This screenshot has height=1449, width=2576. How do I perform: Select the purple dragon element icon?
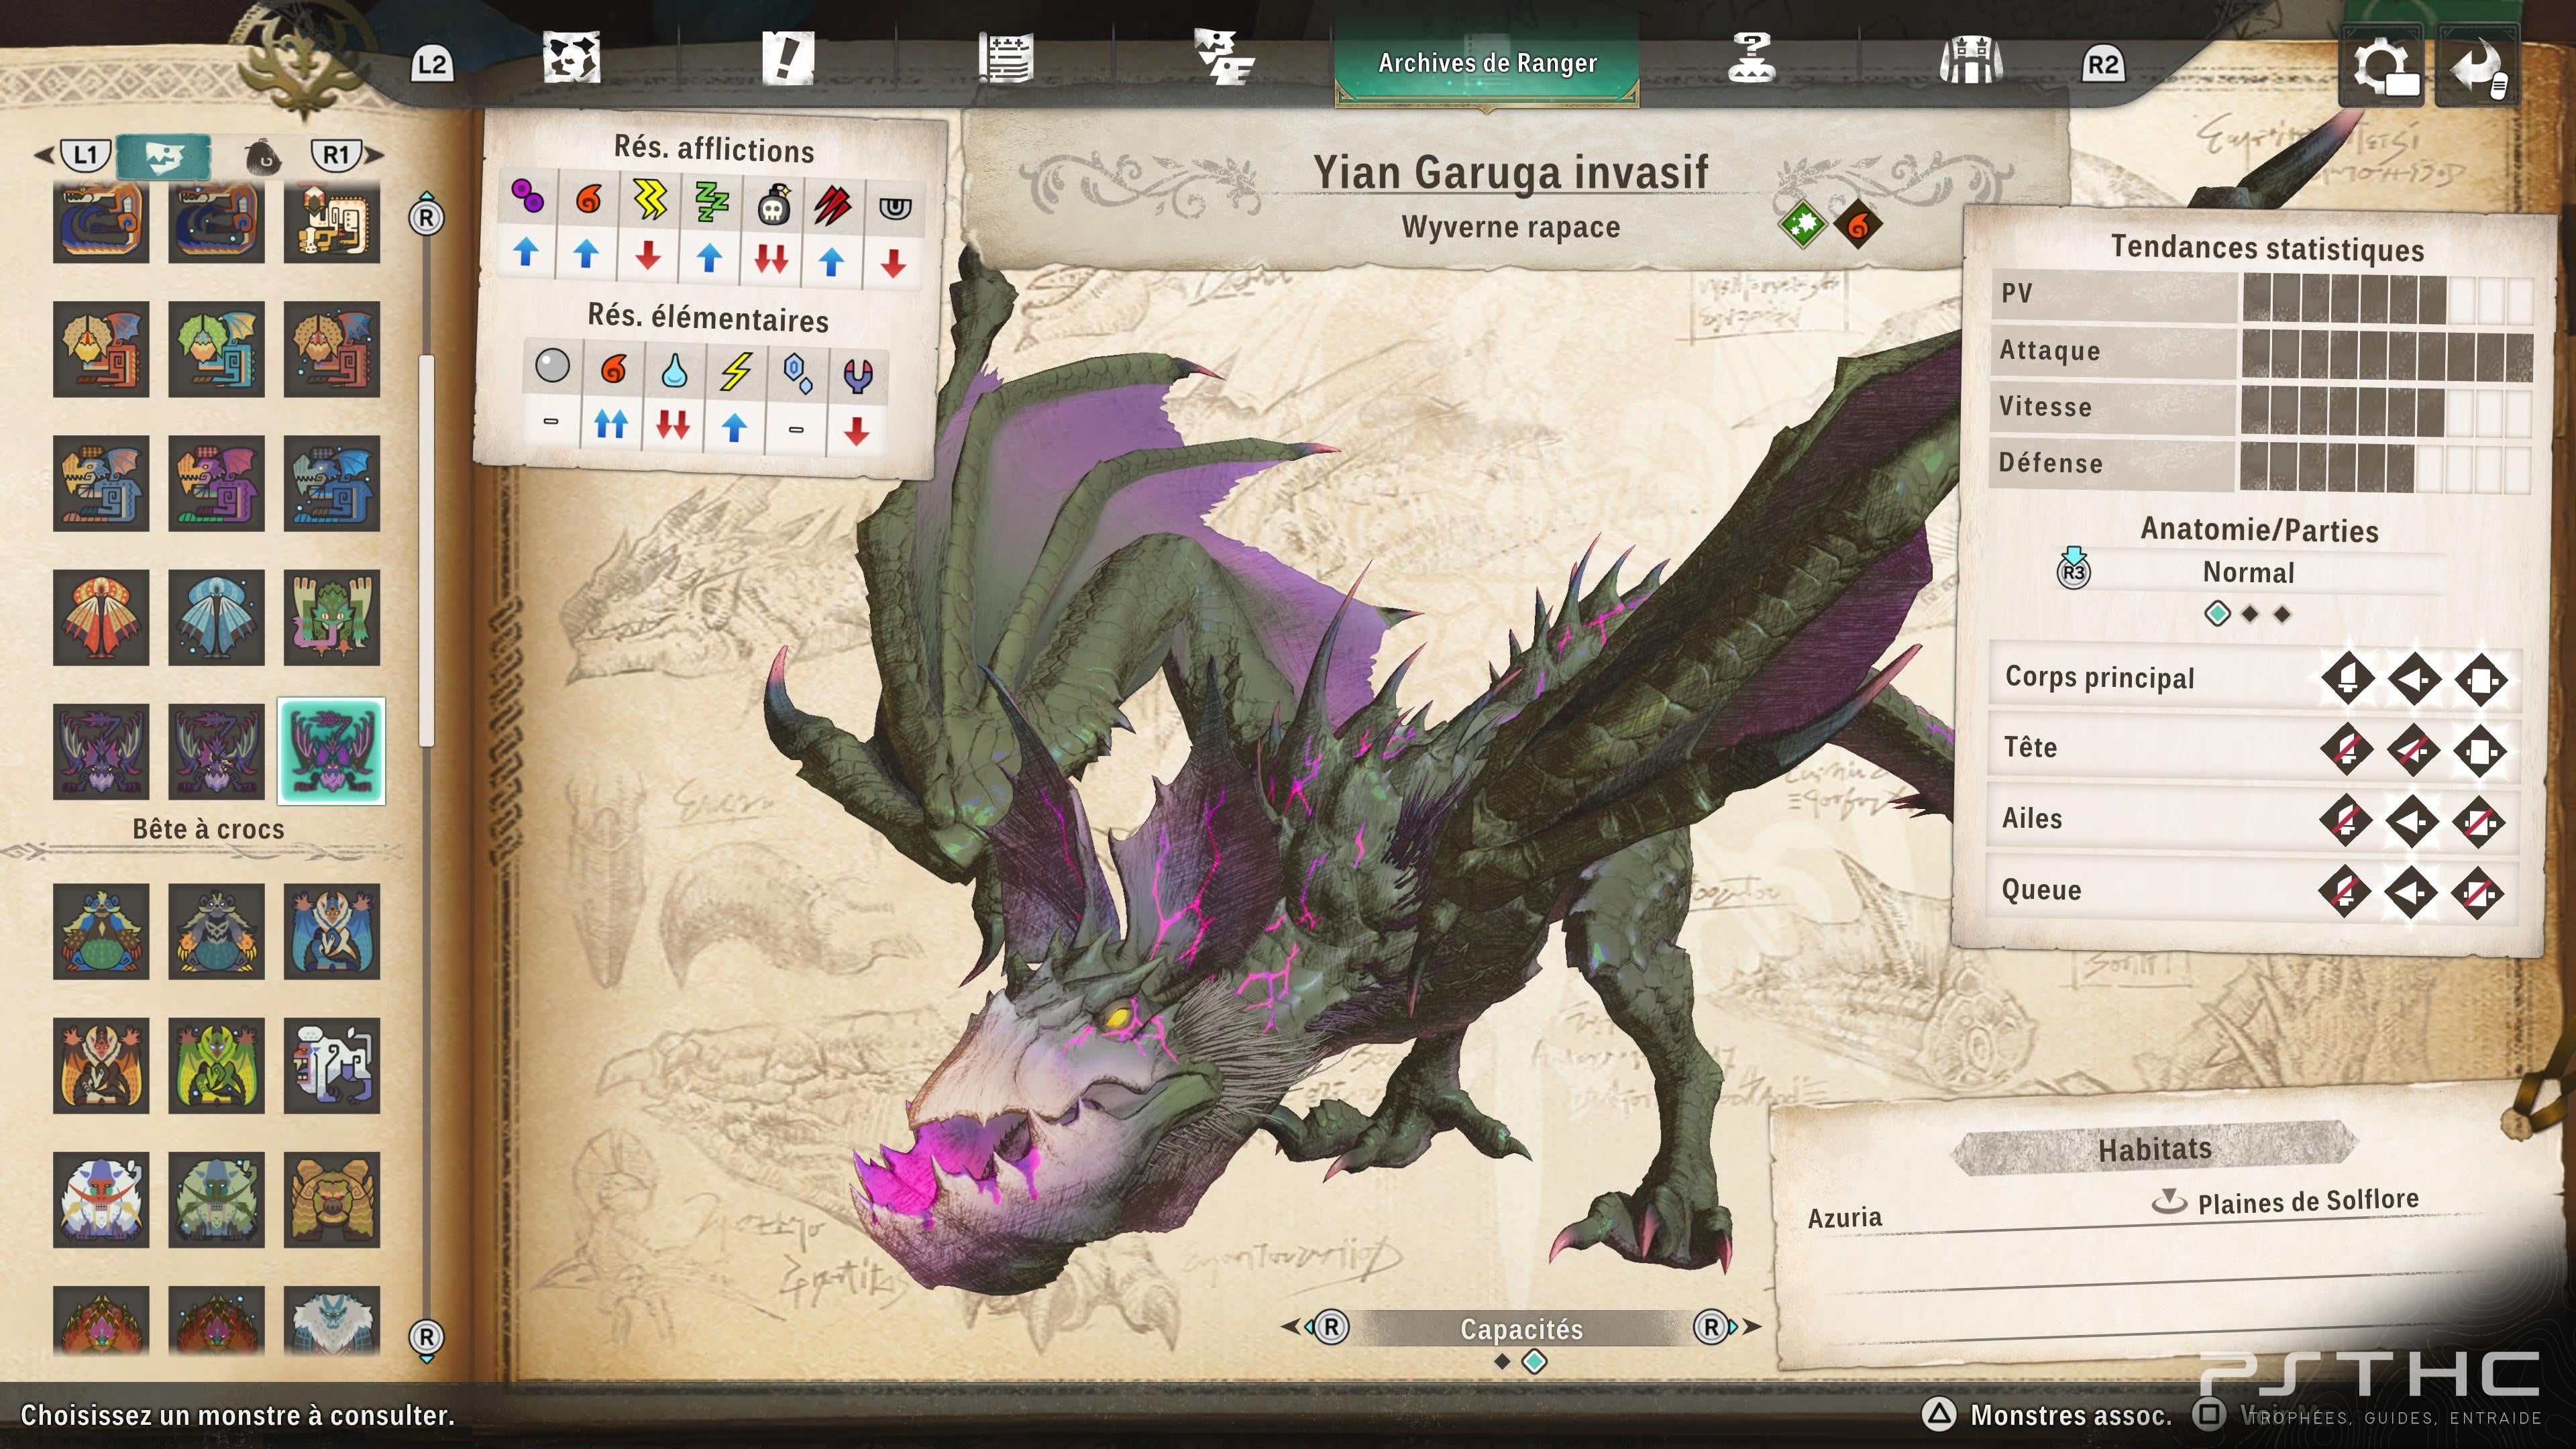click(x=858, y=376)
